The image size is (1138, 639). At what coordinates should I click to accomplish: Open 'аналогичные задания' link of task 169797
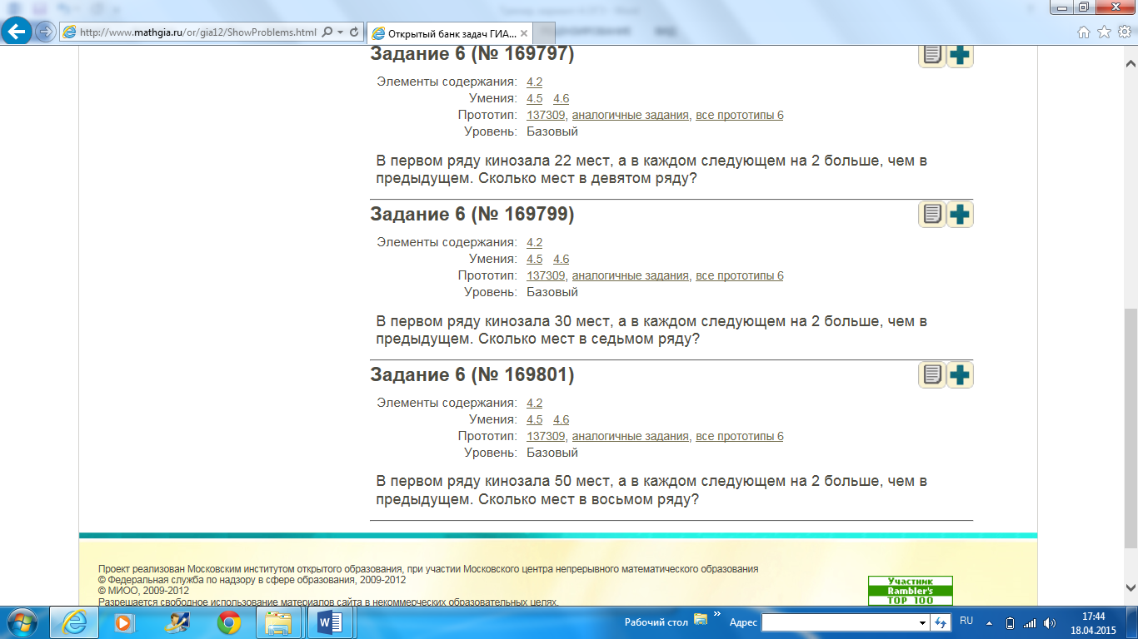[x=631, y=115]
